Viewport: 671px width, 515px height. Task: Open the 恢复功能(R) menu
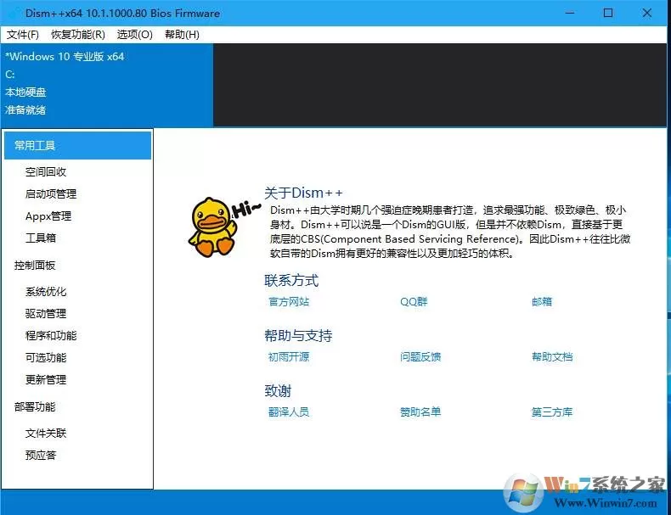pyautogui.click(x=78, y=35)
